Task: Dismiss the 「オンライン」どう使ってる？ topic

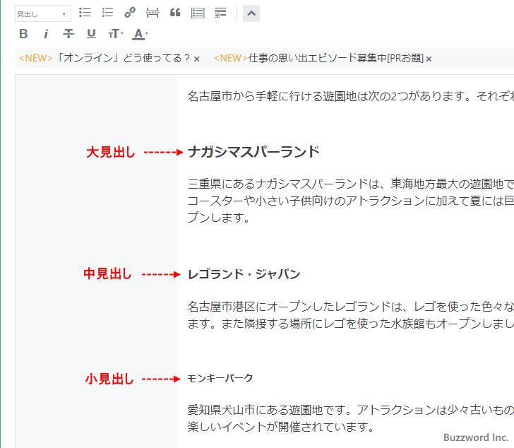Action: click(x=197, y=59)
